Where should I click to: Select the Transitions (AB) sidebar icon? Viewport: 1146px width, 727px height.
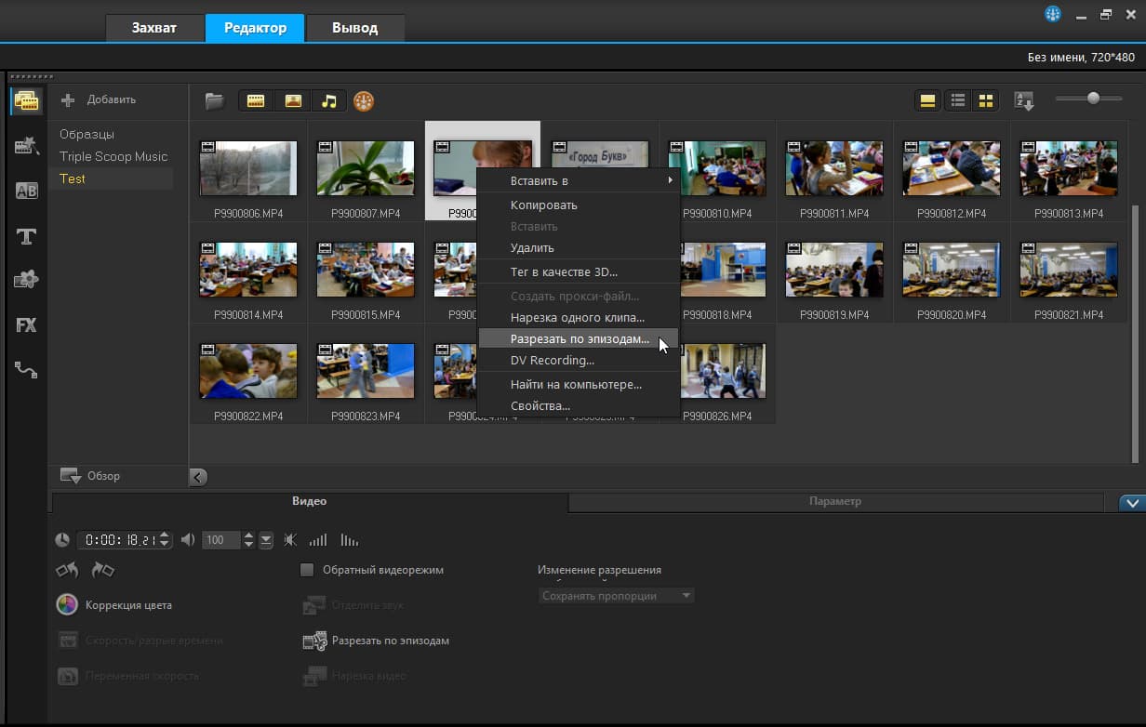click(26, 191)
